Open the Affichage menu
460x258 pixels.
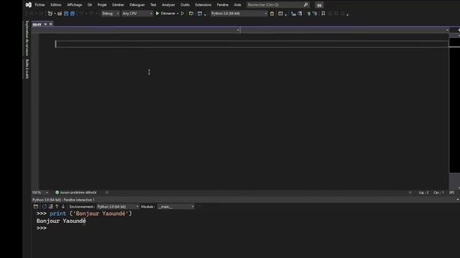(x=74, y=5)
